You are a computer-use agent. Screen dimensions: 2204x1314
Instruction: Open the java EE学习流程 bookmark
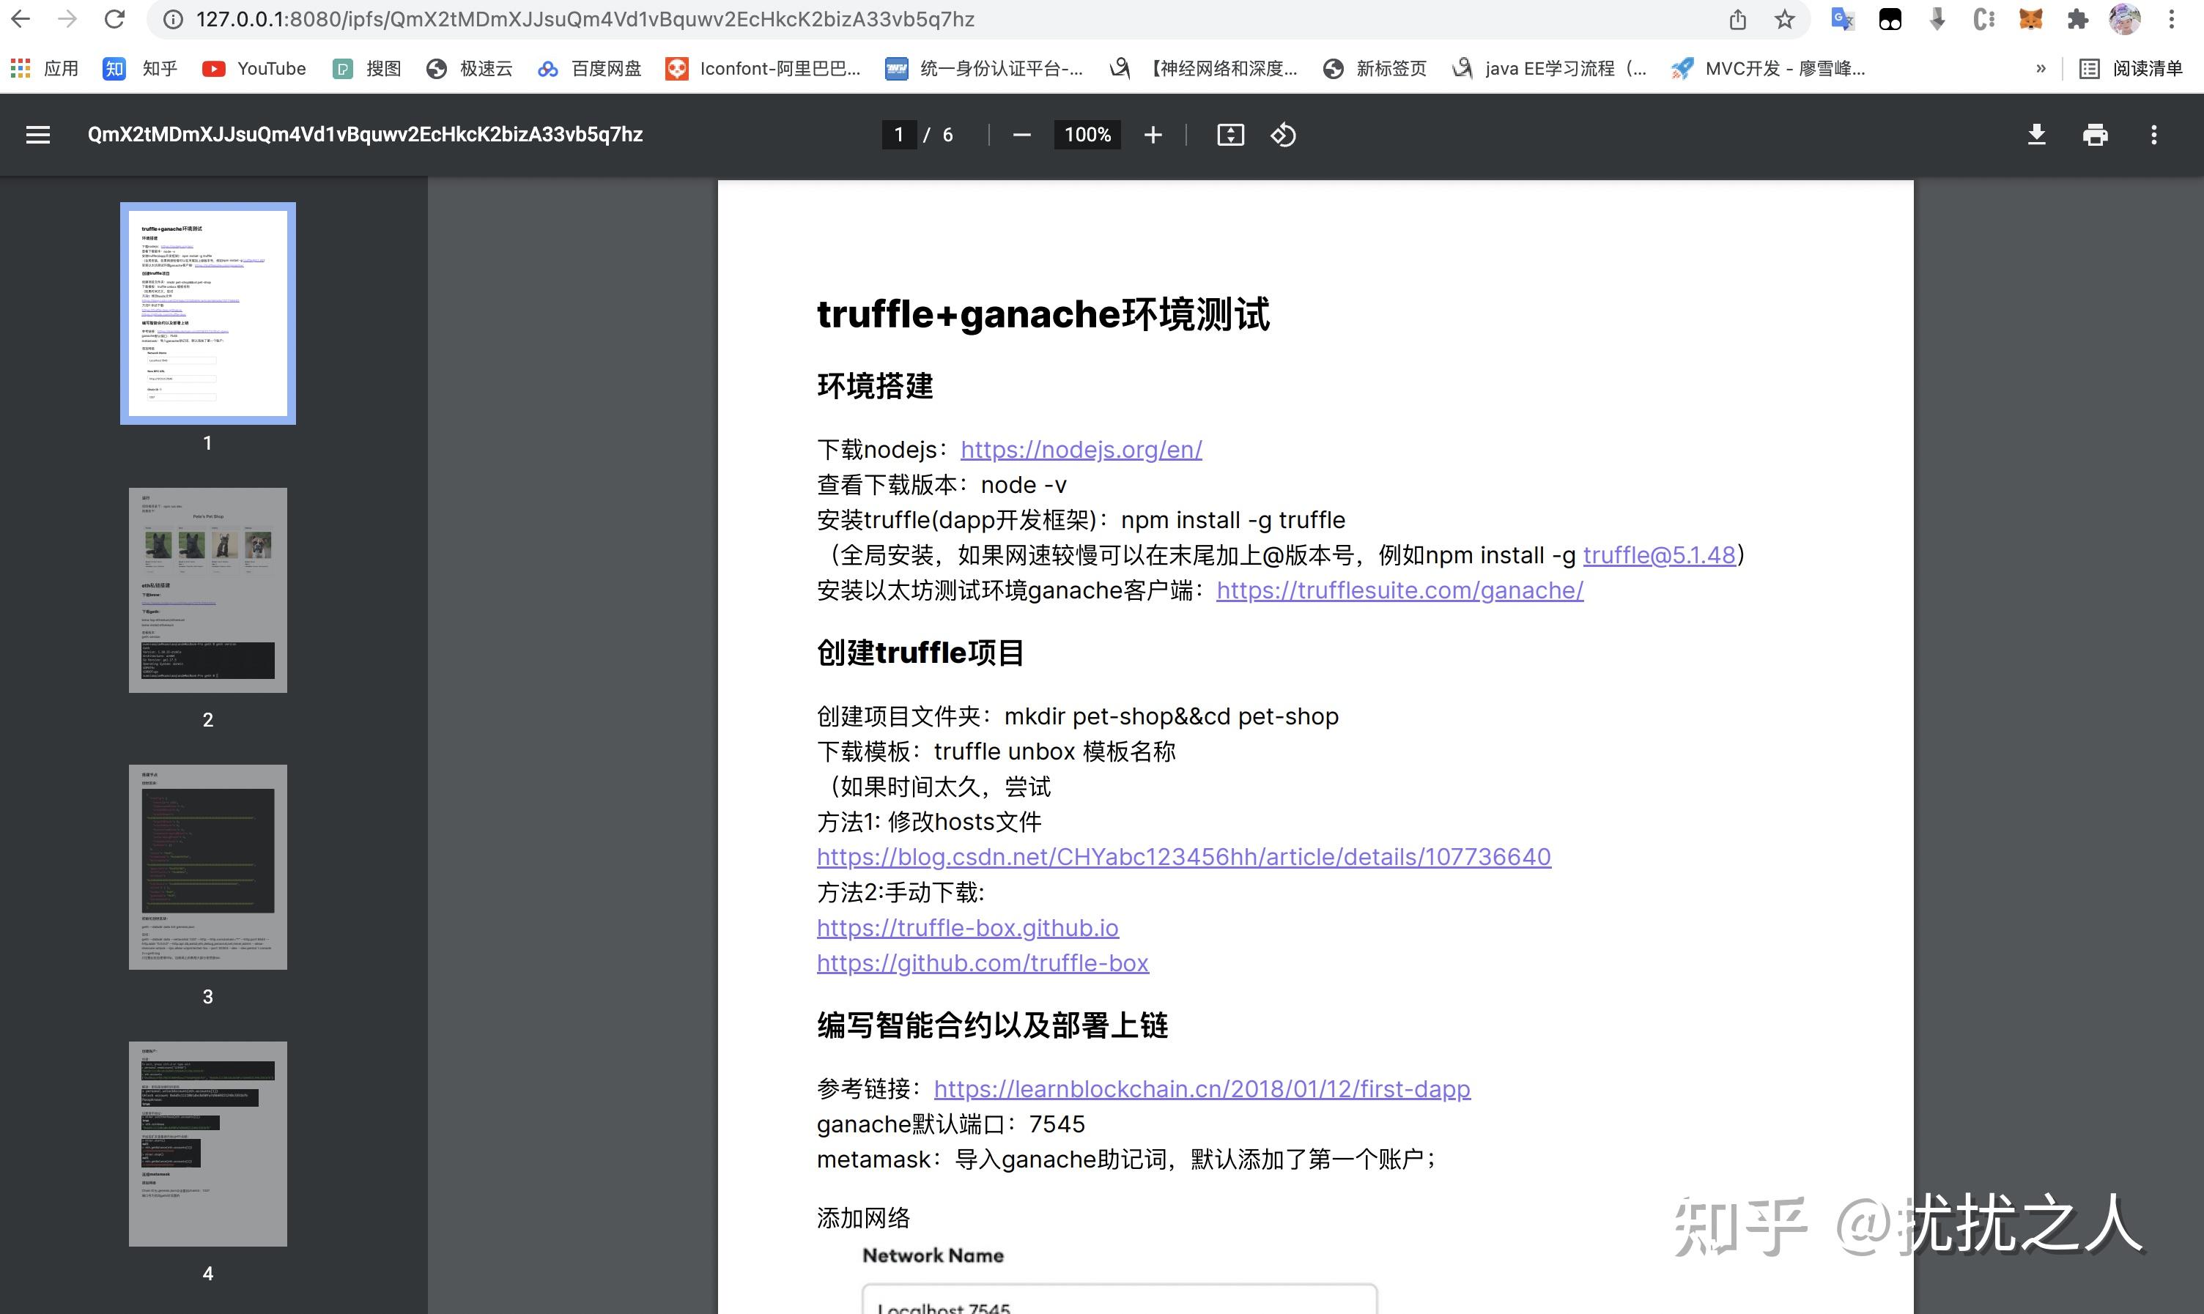[x=1550, y=68]
